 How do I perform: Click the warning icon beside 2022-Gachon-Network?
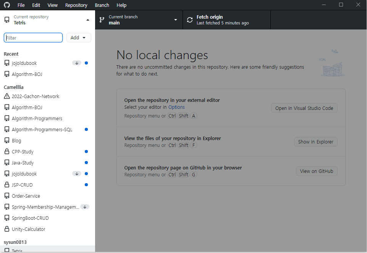(7, 96)
